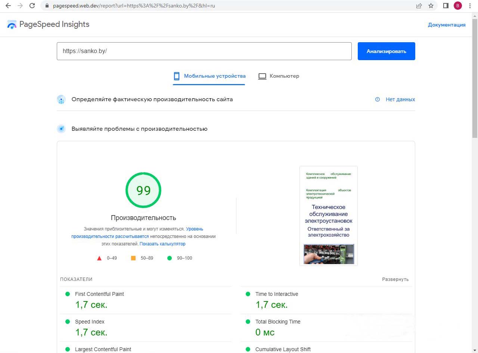
Task: Expand metrics with Развернуть
Action: pos(395,279)
